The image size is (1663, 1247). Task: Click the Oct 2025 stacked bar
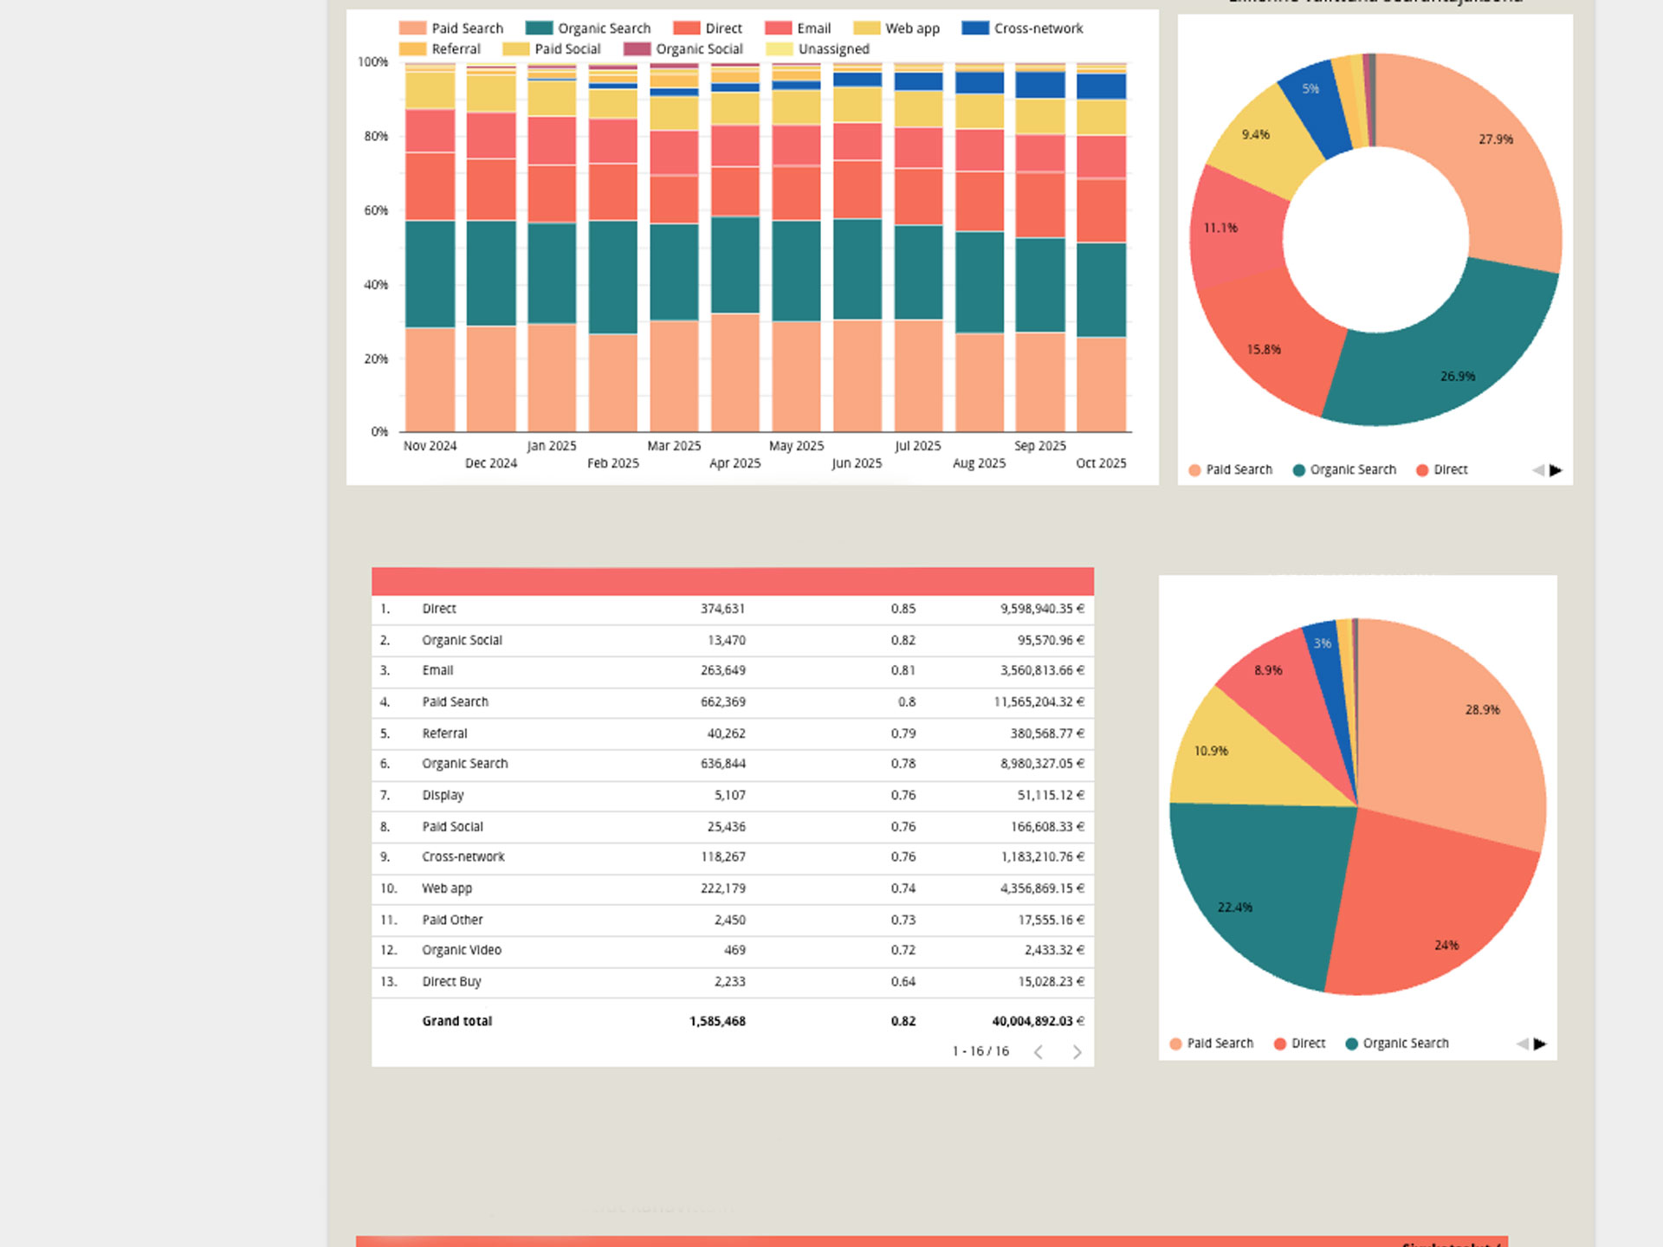(1101, 260)
